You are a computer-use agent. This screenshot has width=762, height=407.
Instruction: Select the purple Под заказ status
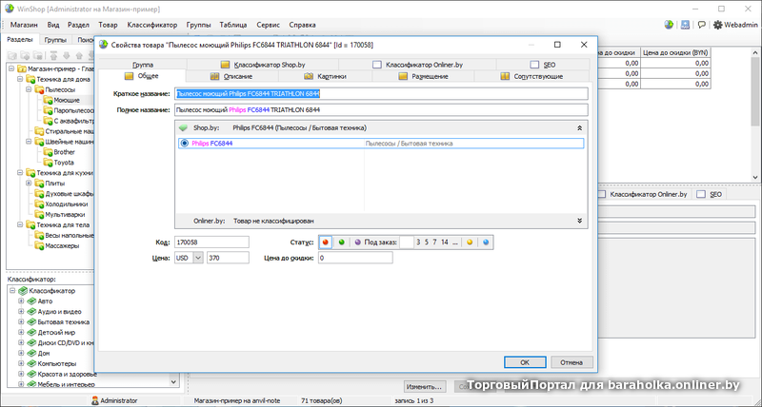click(x=358, y=242)
